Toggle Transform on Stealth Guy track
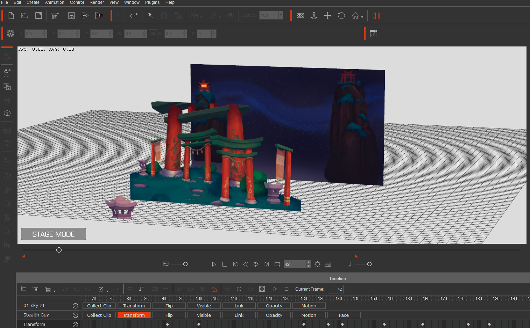 coord(134,315)
